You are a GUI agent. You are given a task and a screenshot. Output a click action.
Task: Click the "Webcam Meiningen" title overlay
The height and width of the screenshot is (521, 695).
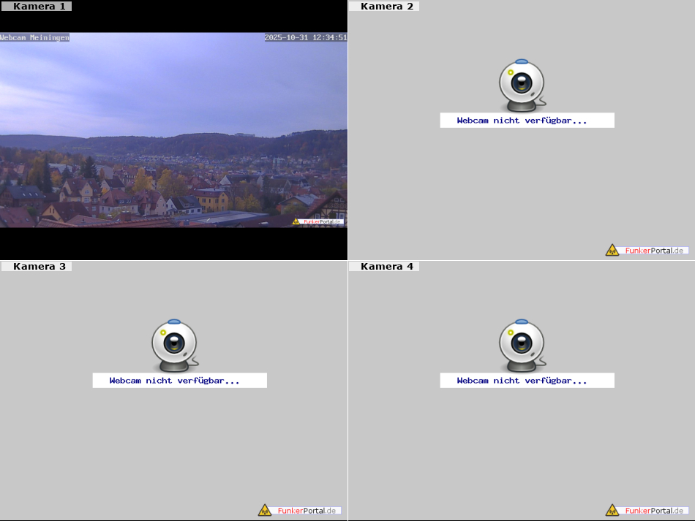[x=34, y=37]
